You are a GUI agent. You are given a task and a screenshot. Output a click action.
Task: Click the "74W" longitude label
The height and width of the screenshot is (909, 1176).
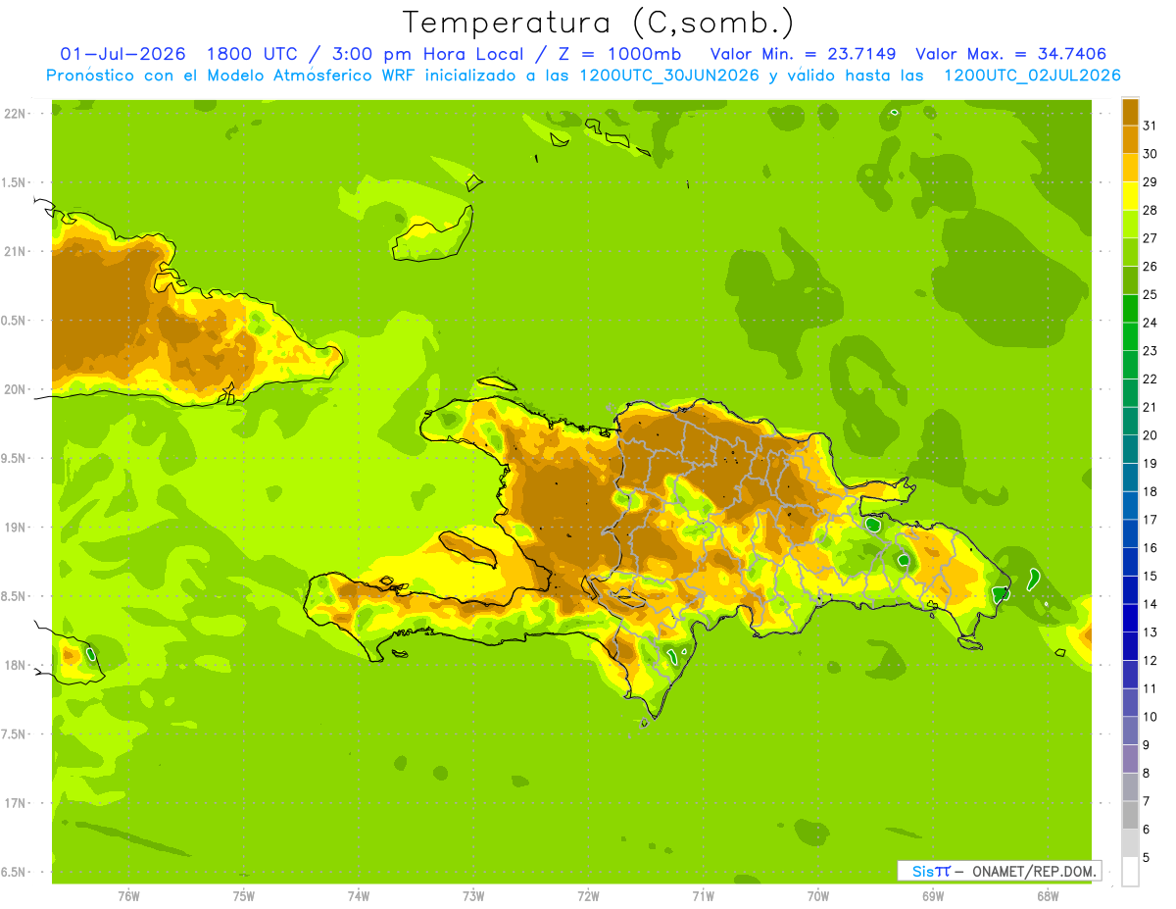tap(359, 896)
